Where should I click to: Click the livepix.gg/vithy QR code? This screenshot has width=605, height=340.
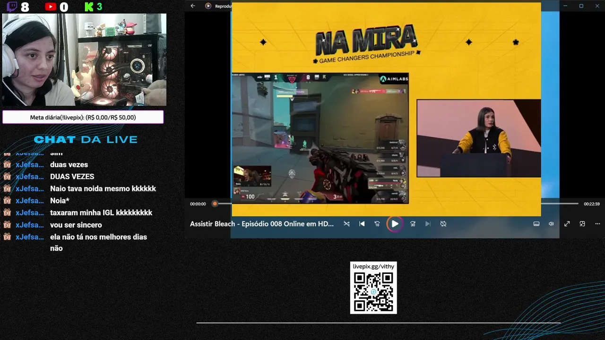(x=373, y=292)
